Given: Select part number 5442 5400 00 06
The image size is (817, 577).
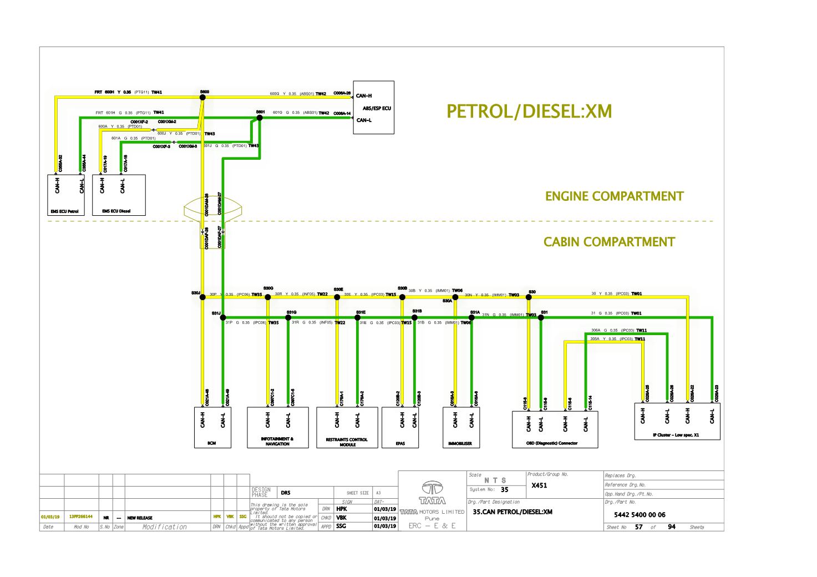Looking at the screenshot, I should [x=640, y=514].
